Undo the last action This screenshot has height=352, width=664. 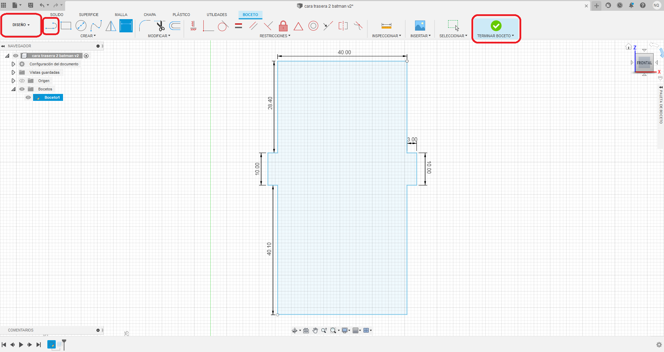click(42, 5)
